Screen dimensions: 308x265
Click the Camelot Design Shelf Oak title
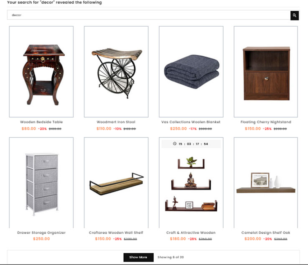coord(266,232)
